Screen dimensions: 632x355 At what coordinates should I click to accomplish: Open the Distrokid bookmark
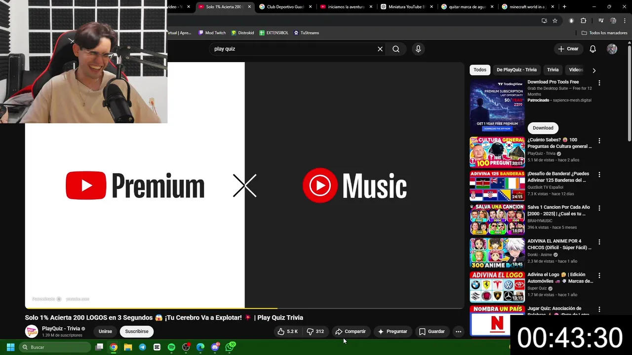click(x=242, y=33)
